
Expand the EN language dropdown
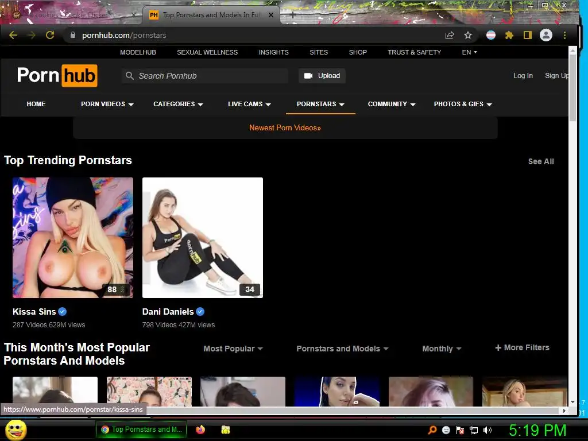click(470, 52)
